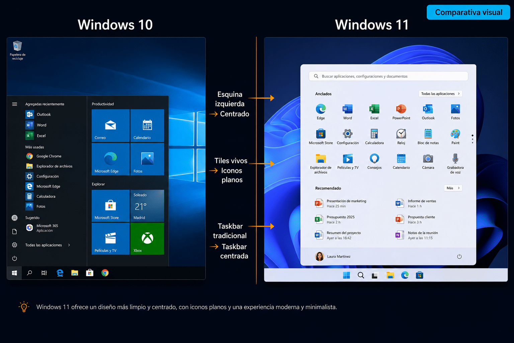Click user avatar in Windows 10 Start sidebar

coord(14,218)
